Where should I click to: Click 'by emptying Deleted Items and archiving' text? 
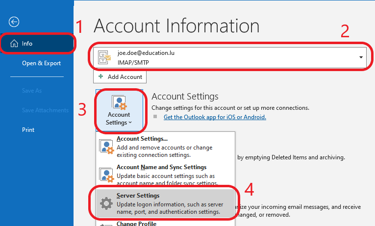point(291,157)
